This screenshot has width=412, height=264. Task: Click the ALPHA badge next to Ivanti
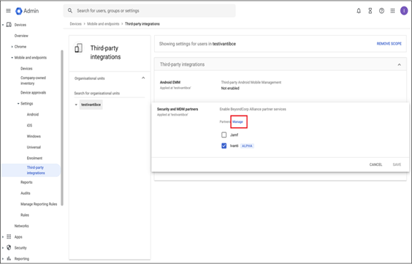(247, 146)
